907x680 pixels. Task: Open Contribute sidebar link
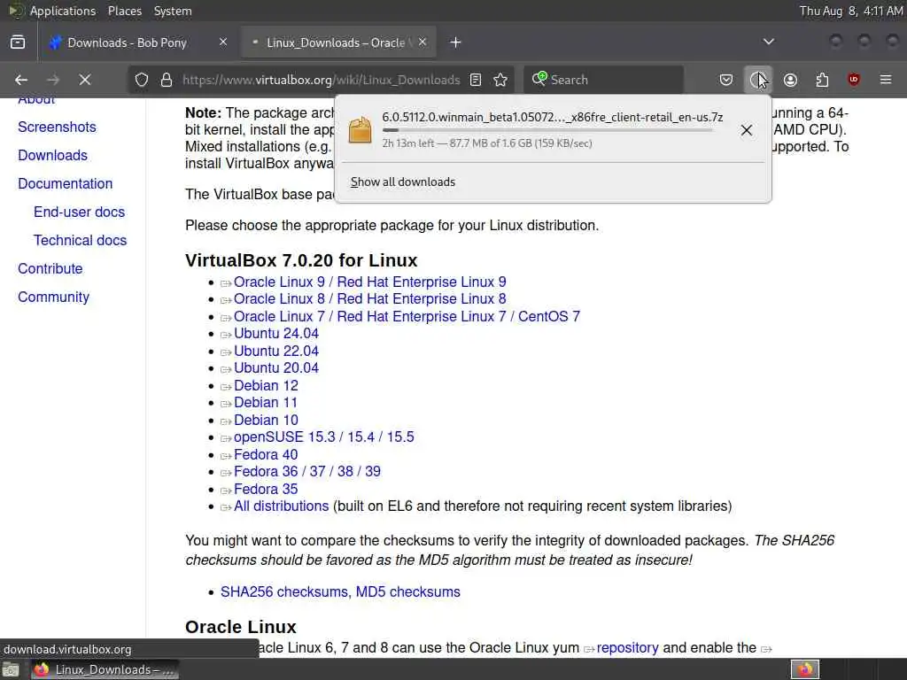(x=50, y=269)
